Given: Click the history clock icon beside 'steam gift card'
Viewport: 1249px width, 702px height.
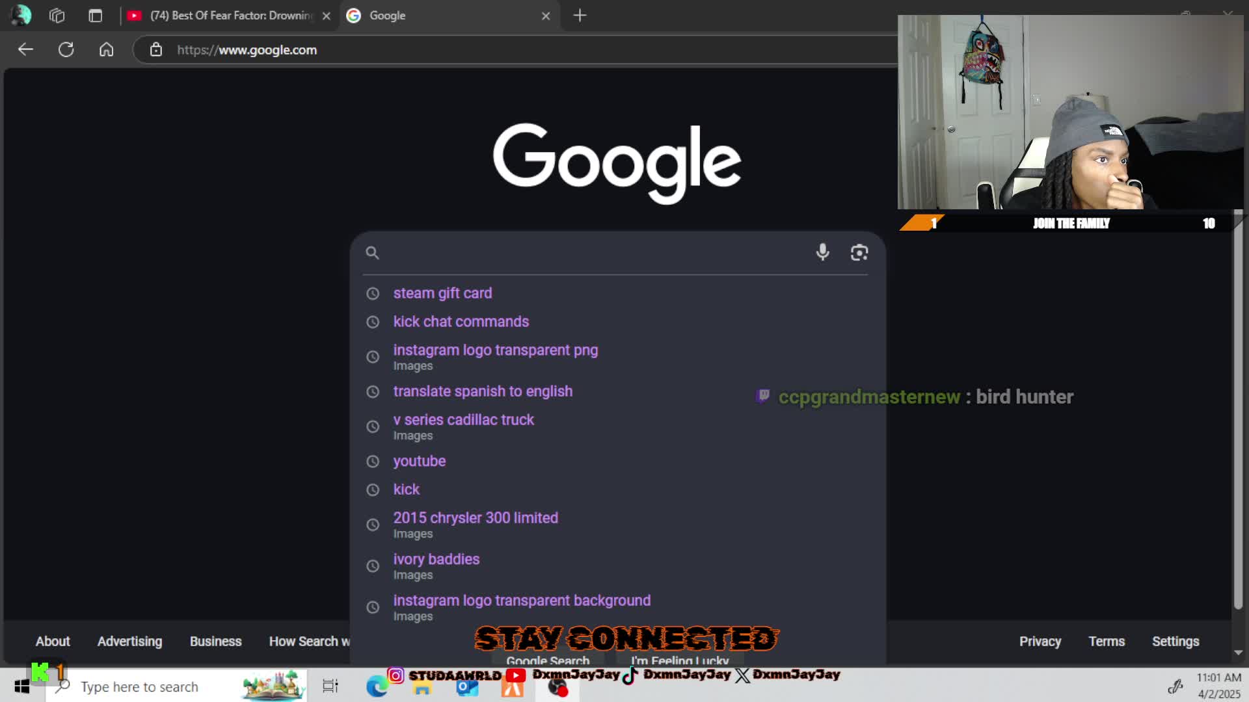Looking at the screenshot, I should 373,294.
